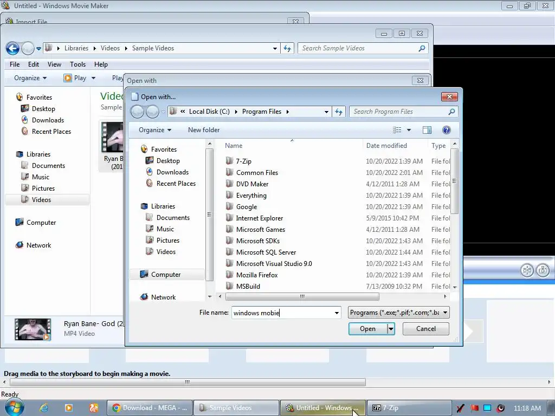This screenshot has height=416, width=555.
Task: Expand the File name history dropdown
Action: (337, 313)
